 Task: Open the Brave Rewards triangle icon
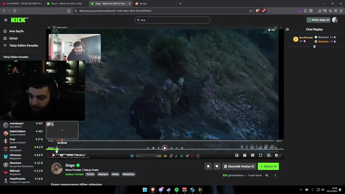264,11
